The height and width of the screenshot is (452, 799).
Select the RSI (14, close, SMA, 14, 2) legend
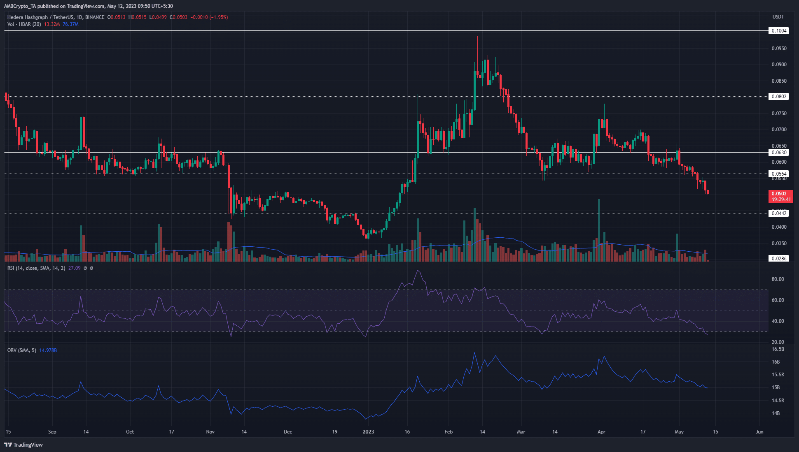36,268
